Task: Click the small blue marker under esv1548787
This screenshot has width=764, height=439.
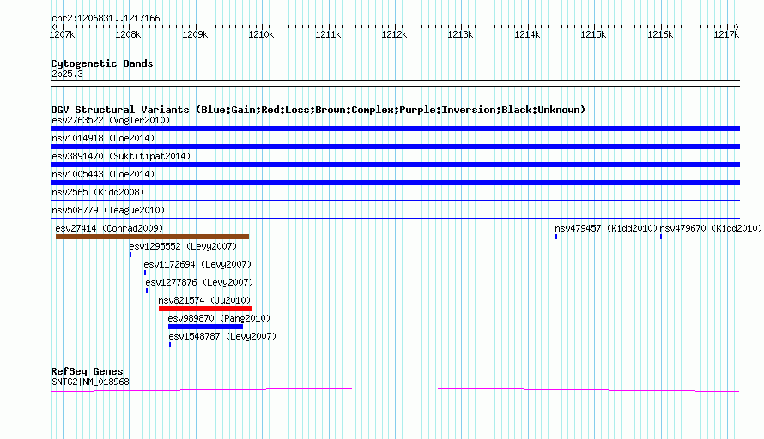Action: point(170,345)
